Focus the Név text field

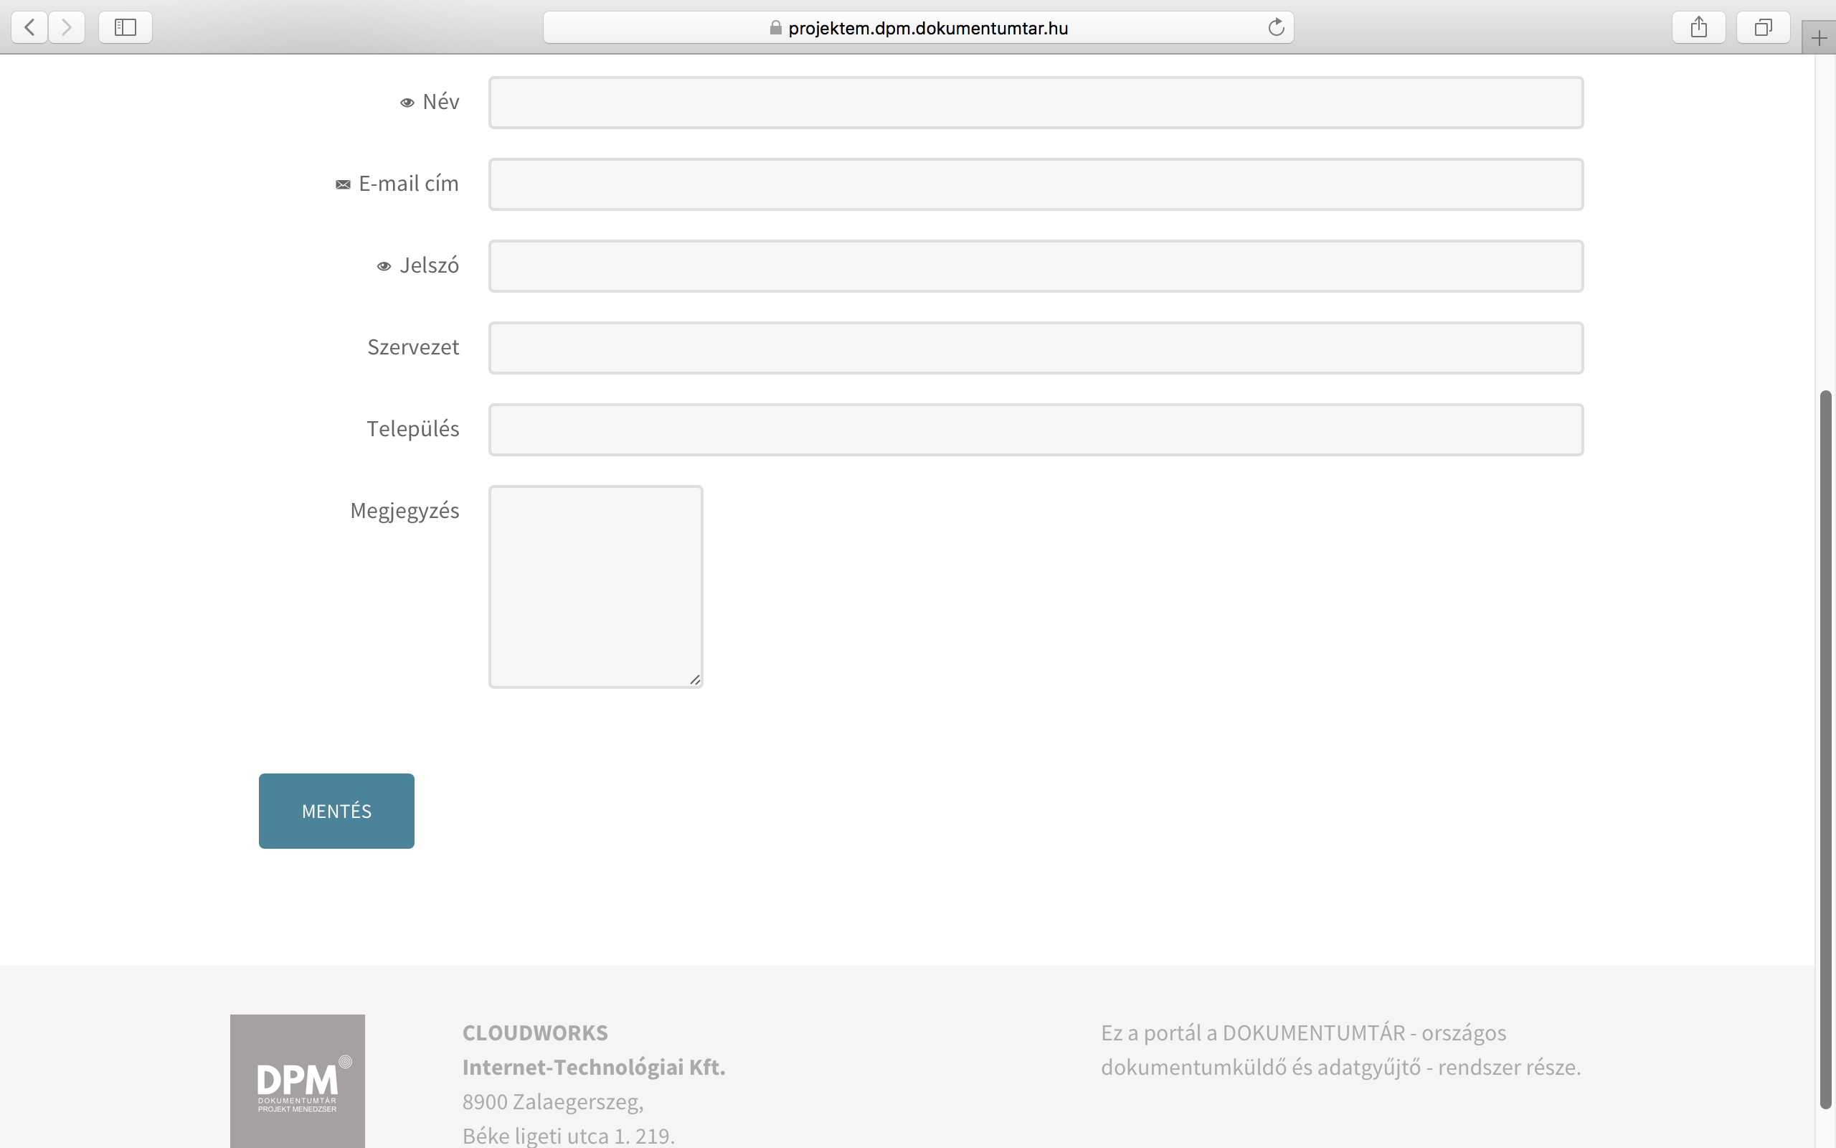click(x=1036, y=103)
